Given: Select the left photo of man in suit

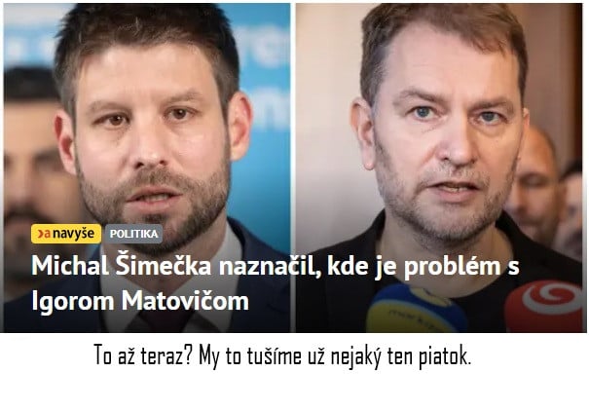Looking at the screenshot, I should click(147, 168).
